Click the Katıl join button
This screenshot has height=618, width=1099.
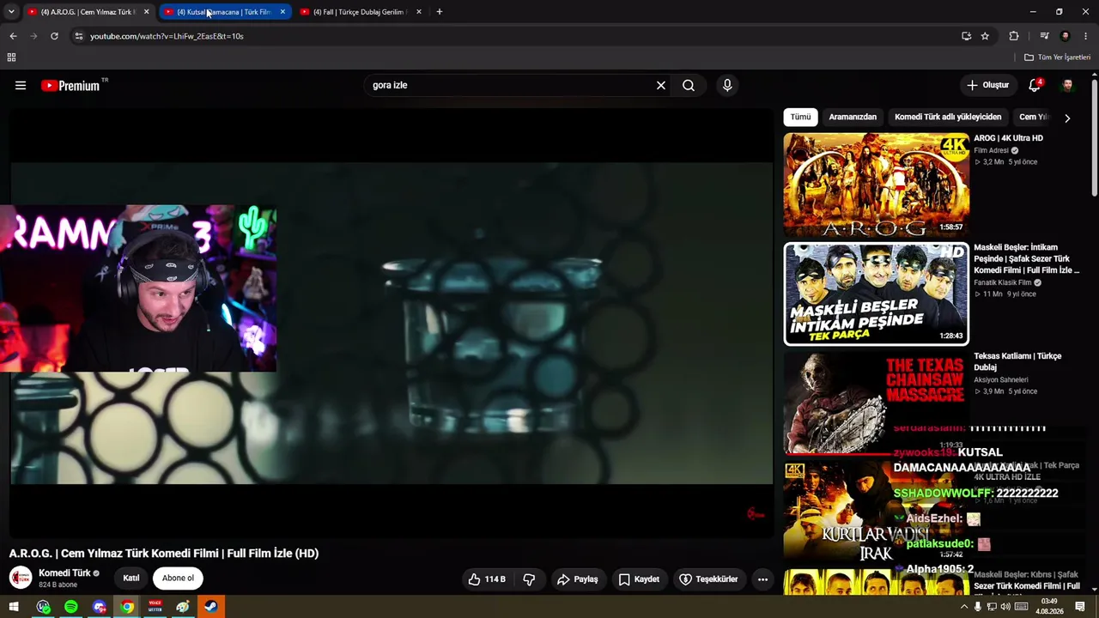[x=131, y=579]
